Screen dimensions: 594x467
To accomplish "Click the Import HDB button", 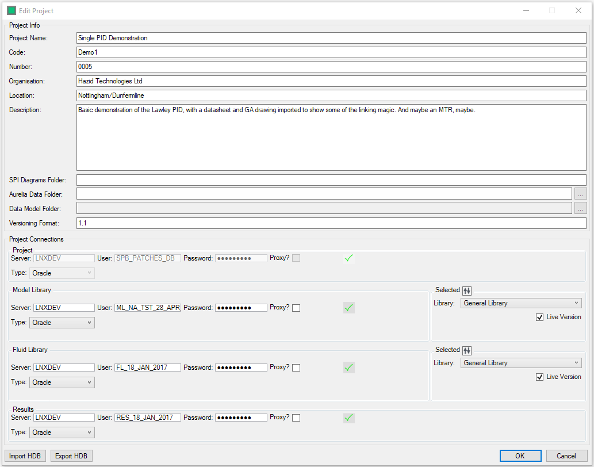I will click(25, 456).
